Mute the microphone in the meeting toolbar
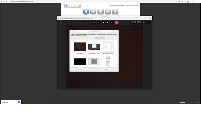This screenshot has height=125, width=201. (99, 22)
